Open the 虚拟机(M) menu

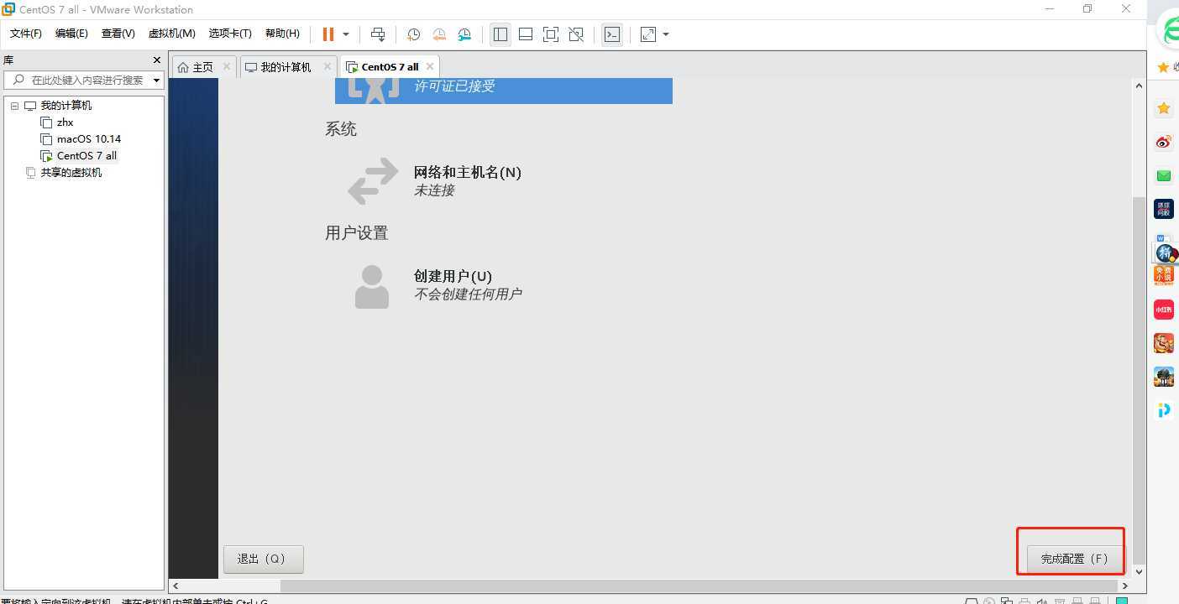click(172, 34)
